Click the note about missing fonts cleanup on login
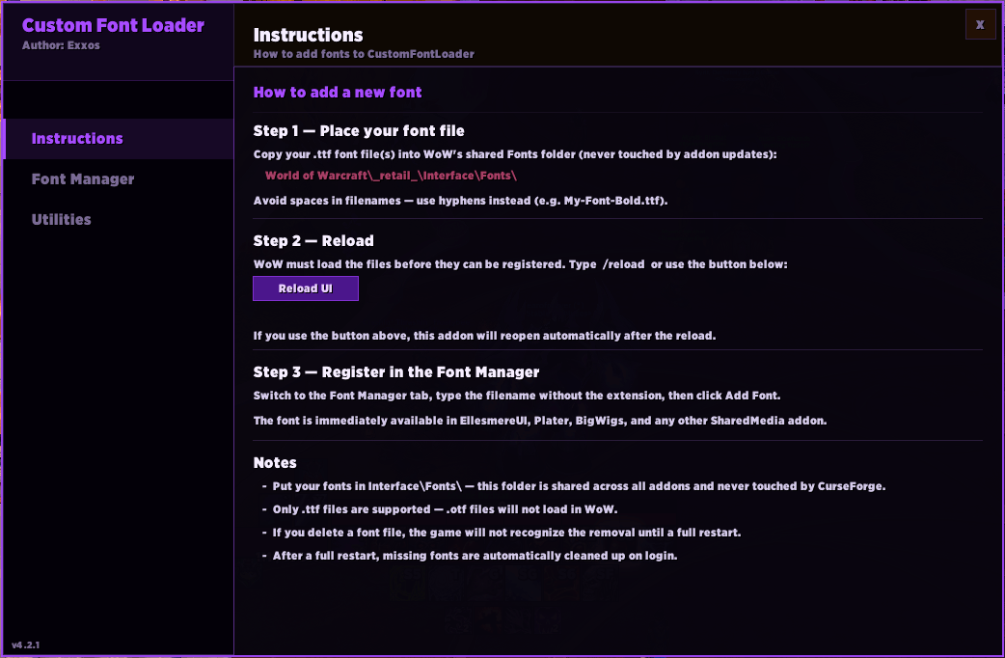This screenshot has height=658, width=1005. coord(475,556)
